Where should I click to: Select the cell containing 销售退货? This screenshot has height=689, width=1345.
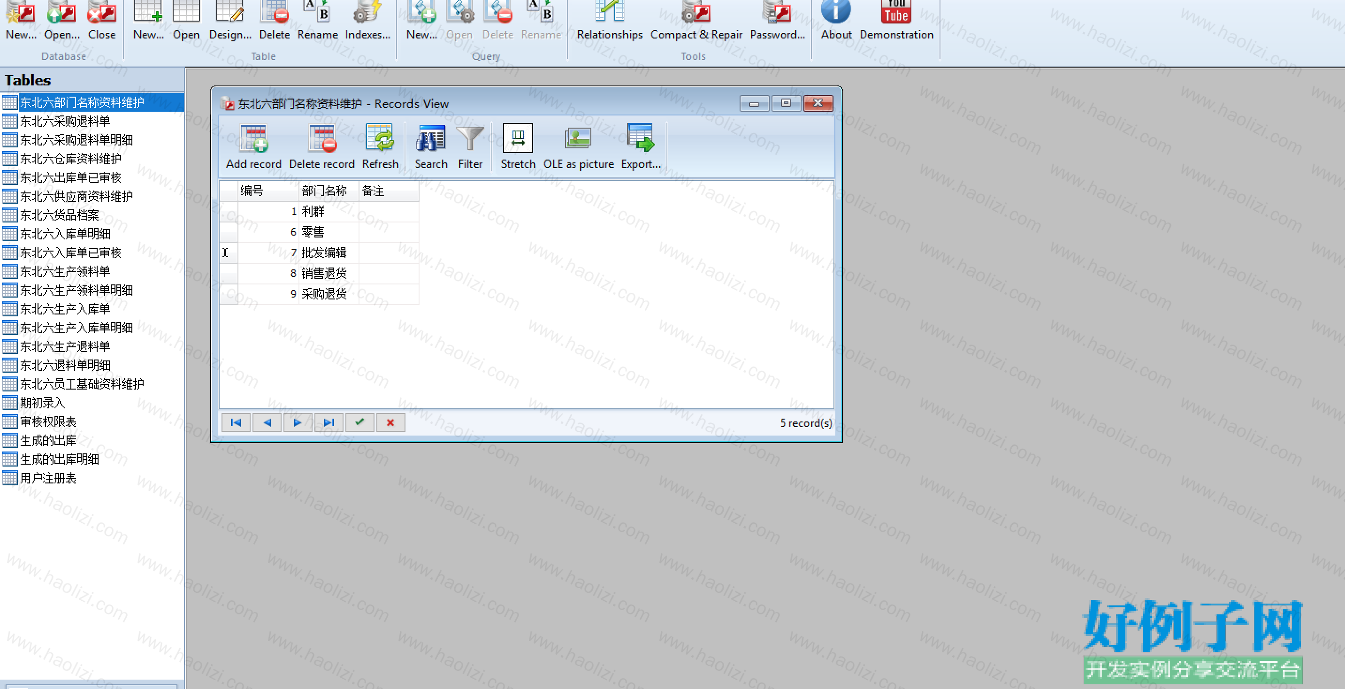coord(329,273)
